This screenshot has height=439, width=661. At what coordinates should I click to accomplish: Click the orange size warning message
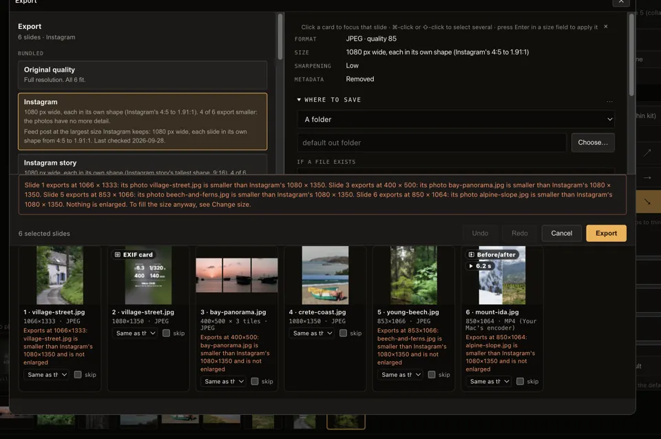[322, 194]
